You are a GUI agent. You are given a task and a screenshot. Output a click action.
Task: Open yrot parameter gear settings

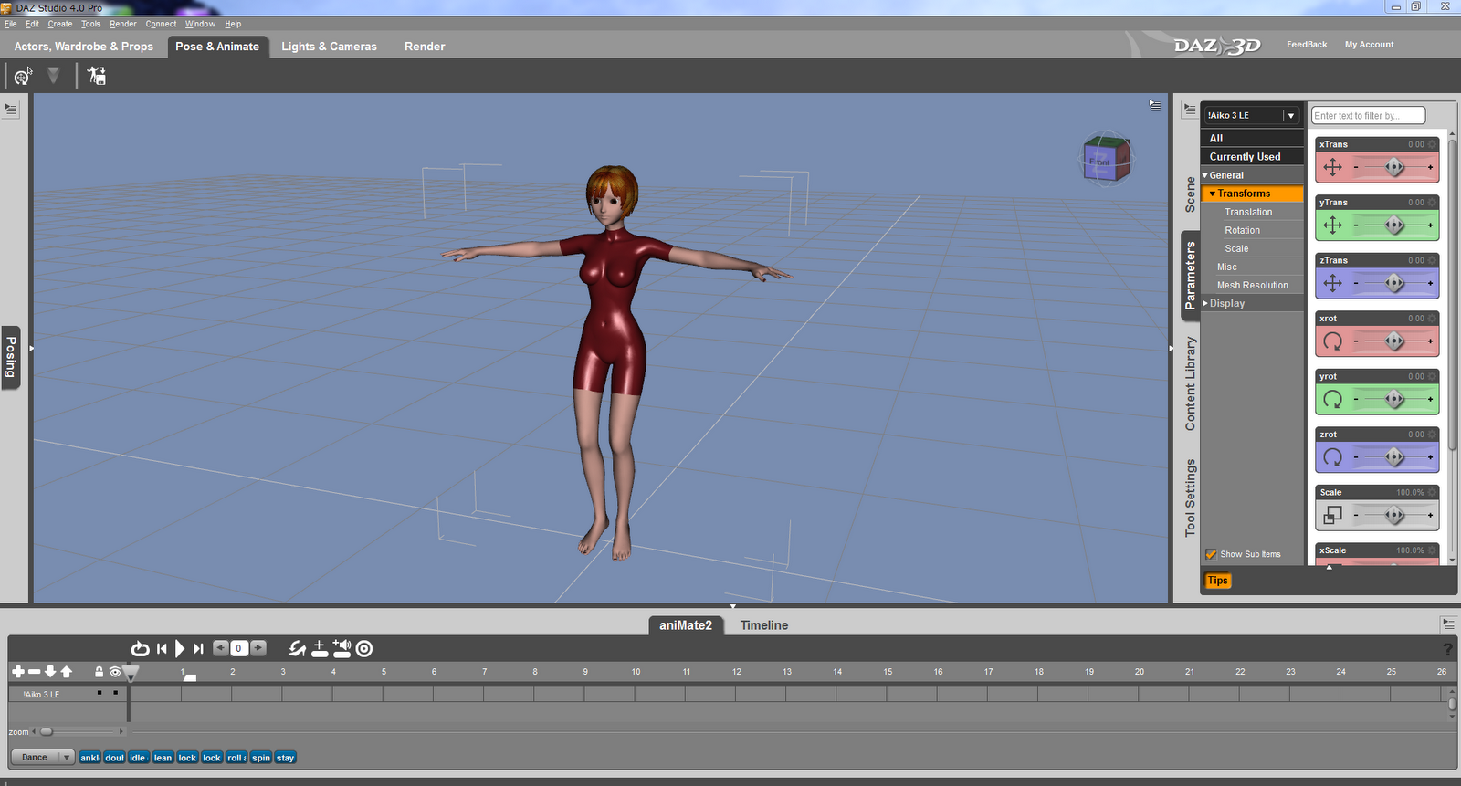[x=1432, y=376]
